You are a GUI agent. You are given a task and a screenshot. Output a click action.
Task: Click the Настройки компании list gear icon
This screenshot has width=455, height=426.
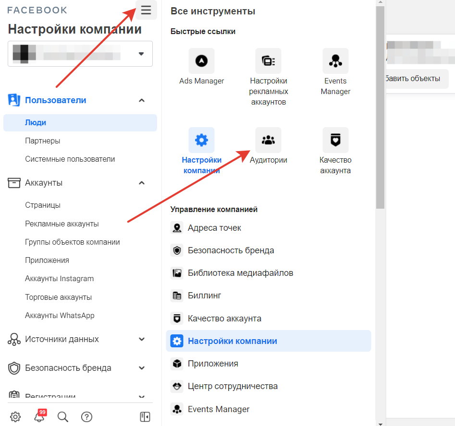[177, 341]
